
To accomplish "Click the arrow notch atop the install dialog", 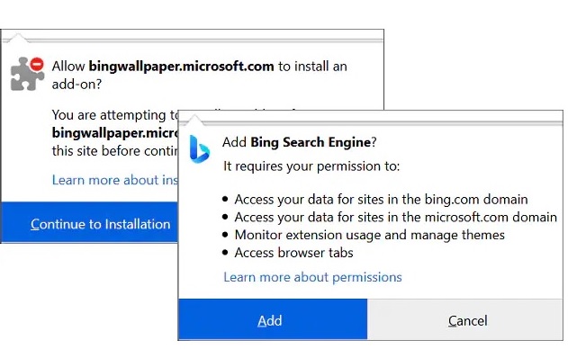I will [x=17, y=38].
